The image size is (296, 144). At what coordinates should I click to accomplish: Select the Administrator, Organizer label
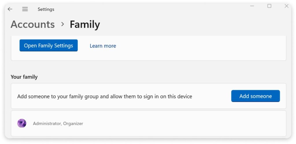(x=58, y=124)
